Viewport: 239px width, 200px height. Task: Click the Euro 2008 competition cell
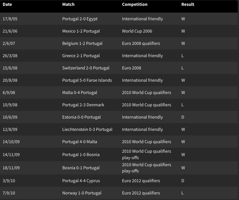click(131, 68)
